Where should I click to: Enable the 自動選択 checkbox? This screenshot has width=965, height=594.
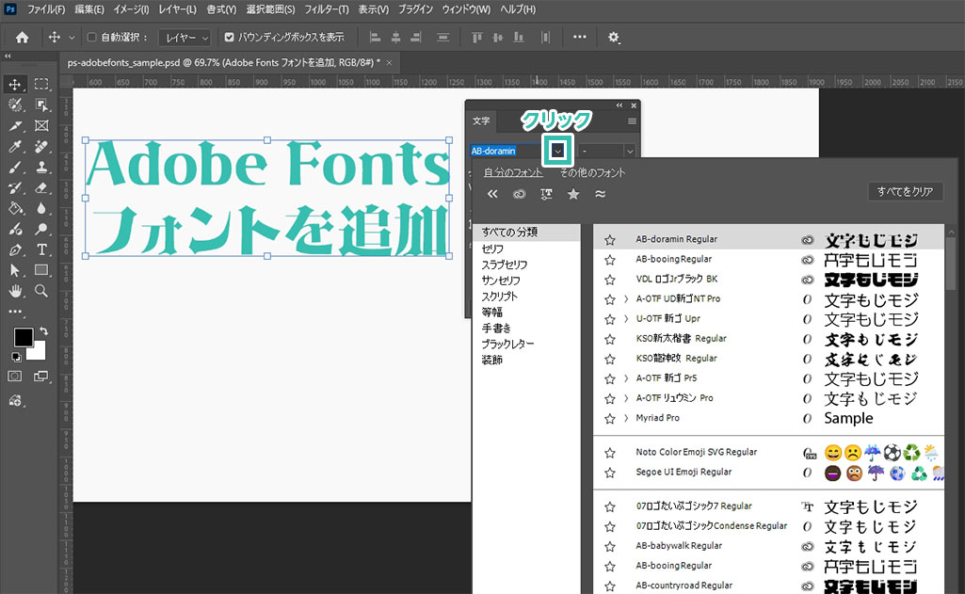(91, 38)
